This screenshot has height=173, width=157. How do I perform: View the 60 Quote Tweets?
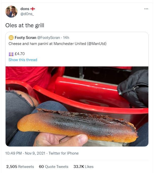coord(54,167)
